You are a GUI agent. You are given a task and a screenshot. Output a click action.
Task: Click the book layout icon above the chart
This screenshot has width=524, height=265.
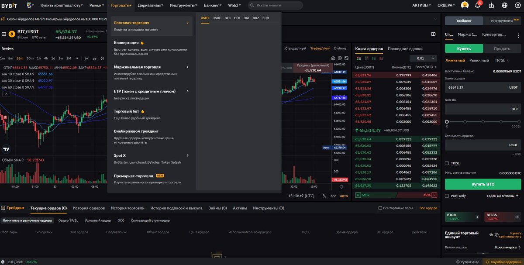point(433,34)
